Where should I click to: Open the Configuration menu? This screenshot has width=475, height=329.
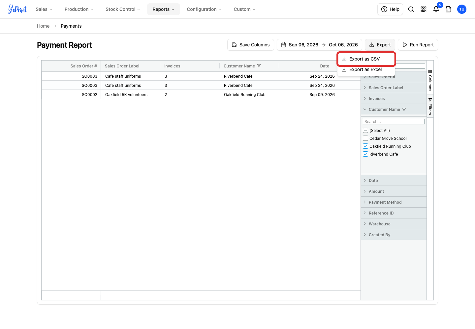point(204,9)
